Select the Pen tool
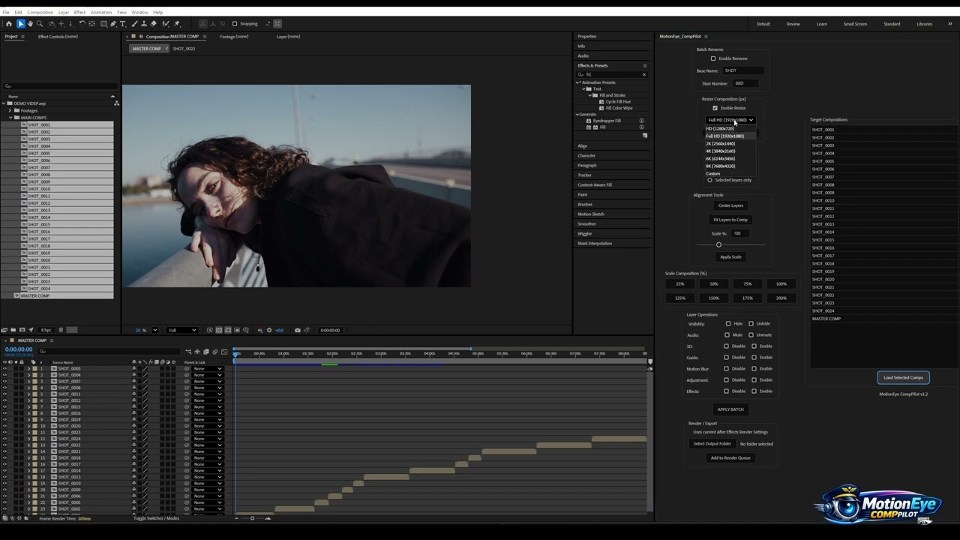960x540 pixels. [113, 24]
